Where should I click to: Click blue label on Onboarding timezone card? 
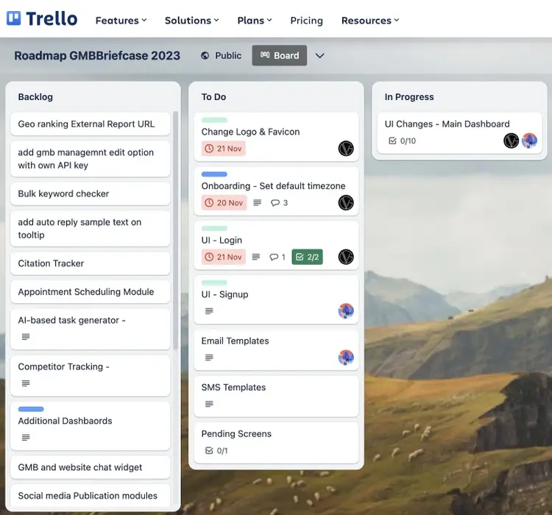tap(214, 174)
